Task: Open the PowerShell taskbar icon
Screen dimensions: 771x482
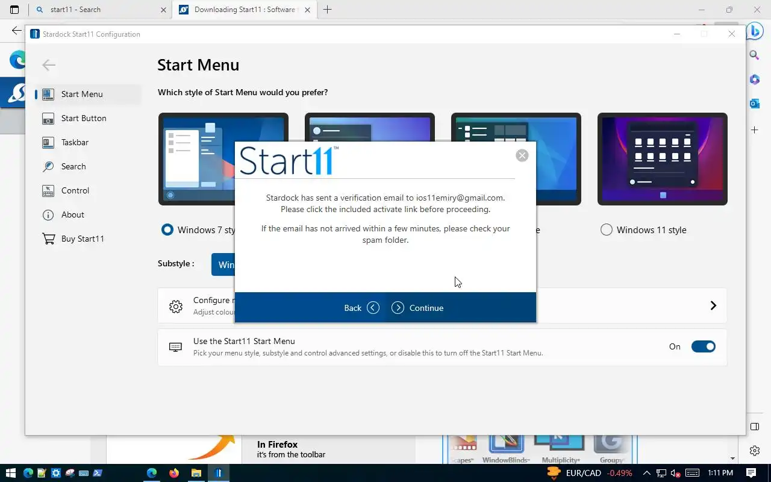Action: 98,473
